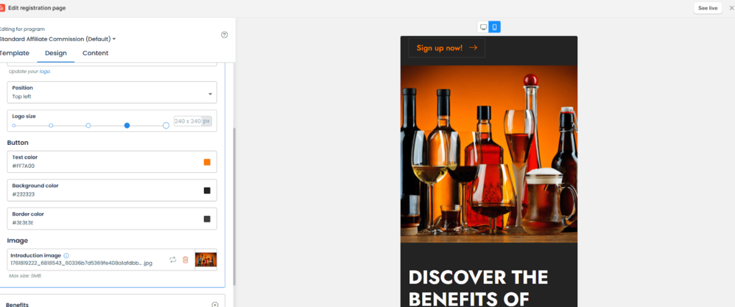Click the bottles image in mobile preview

pyautogui.click(x=489, y=153)
